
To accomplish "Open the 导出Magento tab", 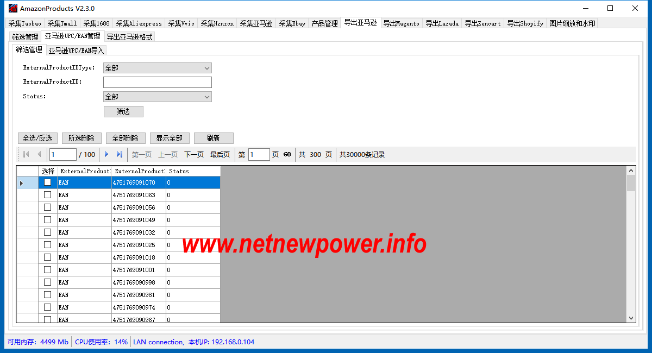I will pyautogui.click(x=401, y=23).
